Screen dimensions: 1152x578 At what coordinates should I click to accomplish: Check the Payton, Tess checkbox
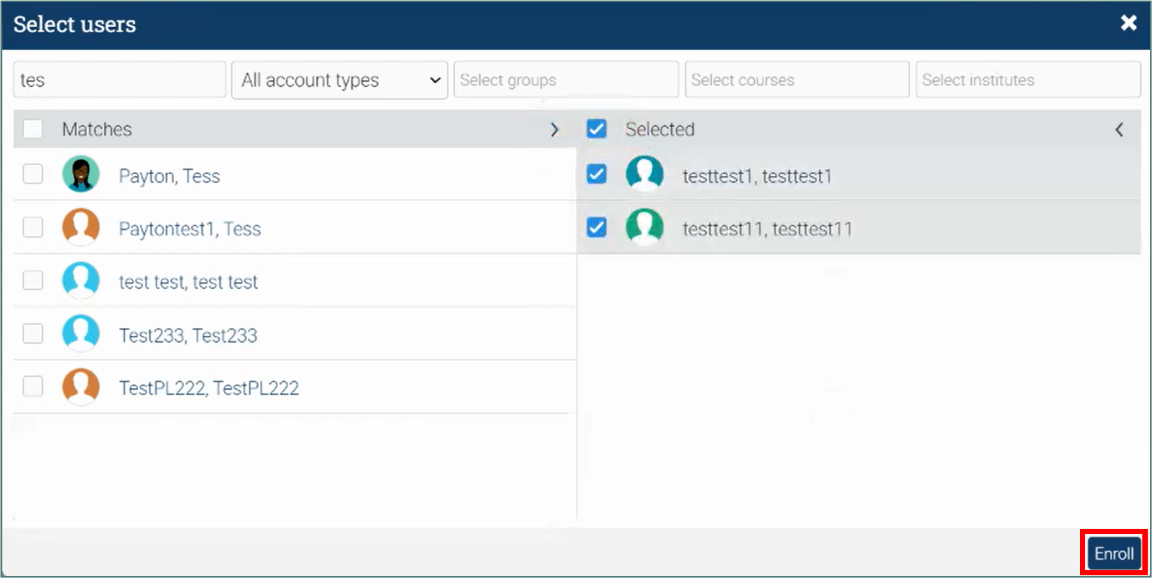coord(33,174)
